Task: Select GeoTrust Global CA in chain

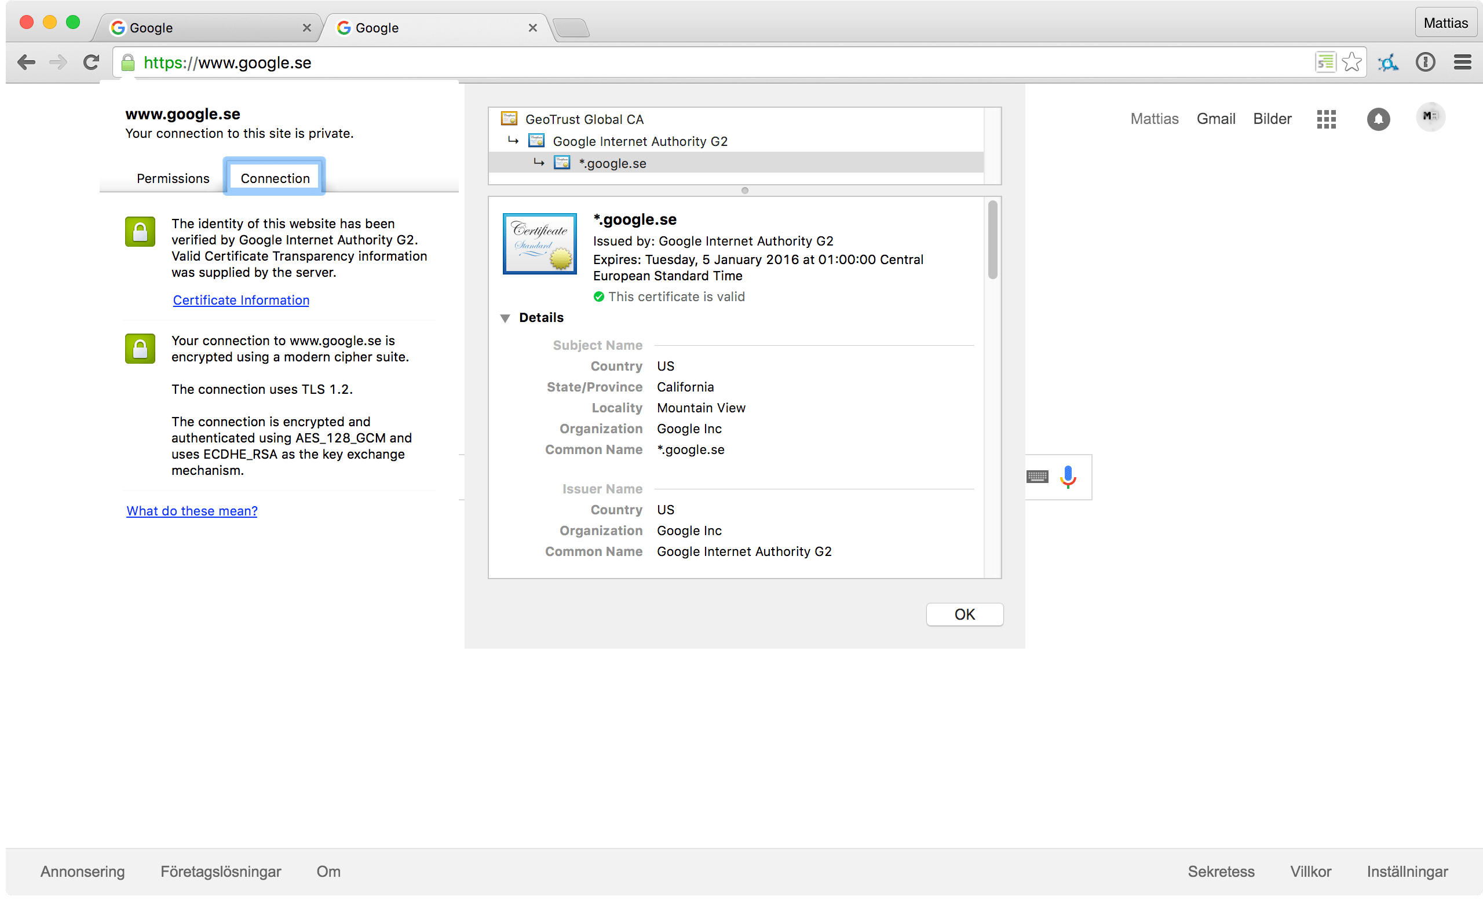Action: pos(736,119)
